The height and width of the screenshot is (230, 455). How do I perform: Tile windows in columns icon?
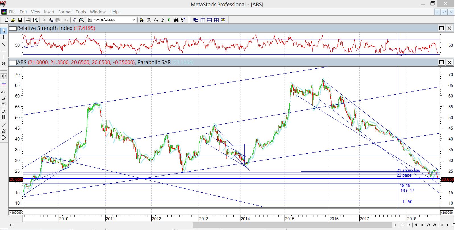(x=203, y=20)
